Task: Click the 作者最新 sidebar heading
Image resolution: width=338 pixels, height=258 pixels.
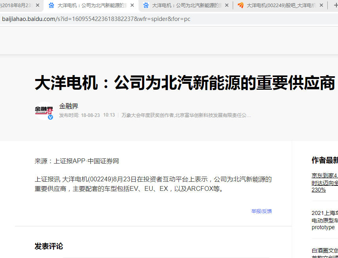Action: pyautogui.click(x=325, y=160)
